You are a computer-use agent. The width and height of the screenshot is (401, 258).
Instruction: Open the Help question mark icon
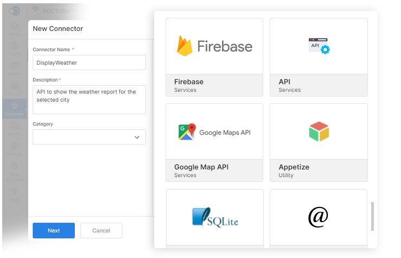click(14, 194)
